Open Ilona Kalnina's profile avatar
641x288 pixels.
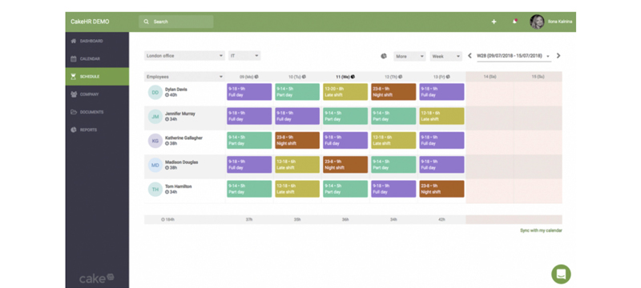537,22
